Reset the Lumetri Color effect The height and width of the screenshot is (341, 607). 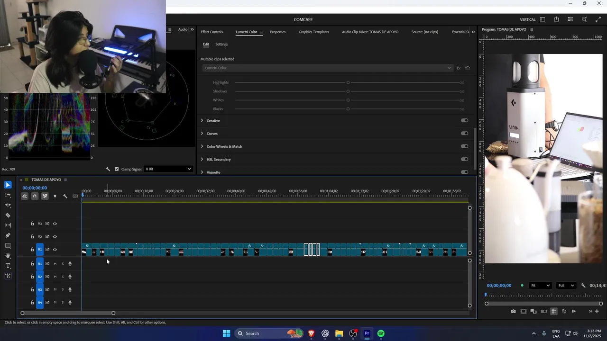tap(468, 68)
